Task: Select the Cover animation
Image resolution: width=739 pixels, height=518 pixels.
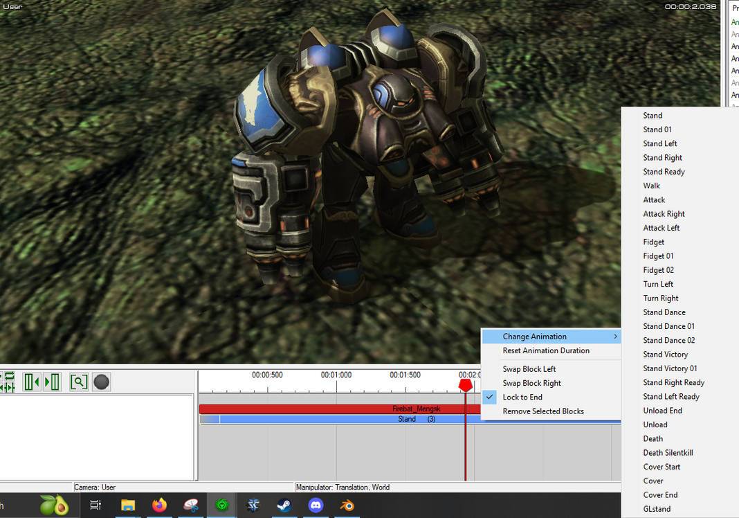Action: [653, 481]
